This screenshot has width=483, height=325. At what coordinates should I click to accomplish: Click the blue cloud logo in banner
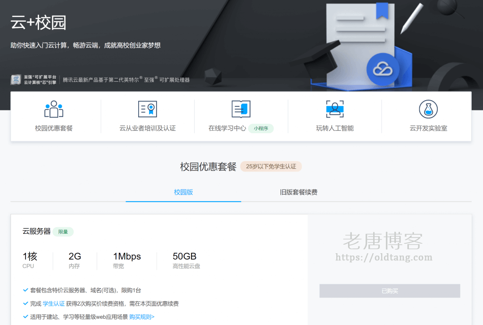tap(383, 69)
